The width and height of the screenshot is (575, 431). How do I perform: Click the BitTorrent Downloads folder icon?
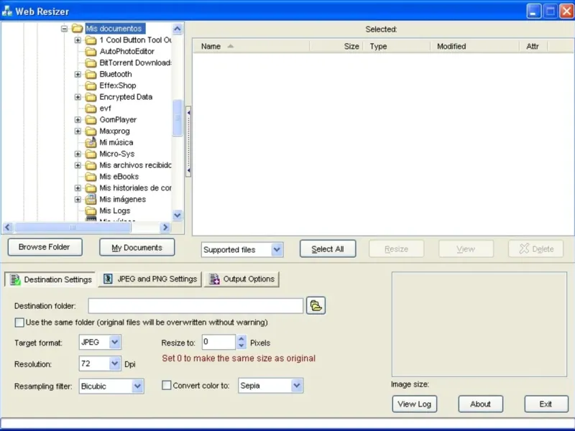(91, 62)
